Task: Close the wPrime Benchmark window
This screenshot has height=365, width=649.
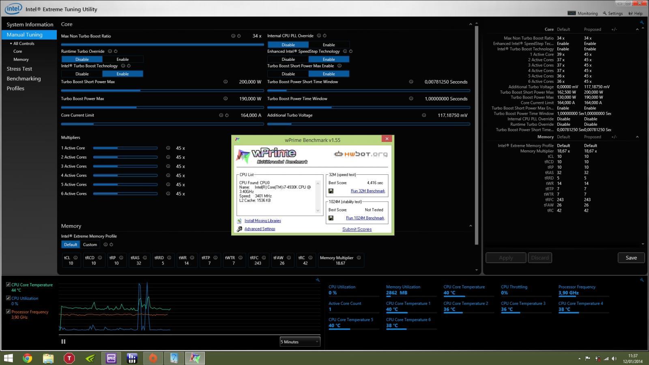Action: pyautogui.click(x=387, y=139)
